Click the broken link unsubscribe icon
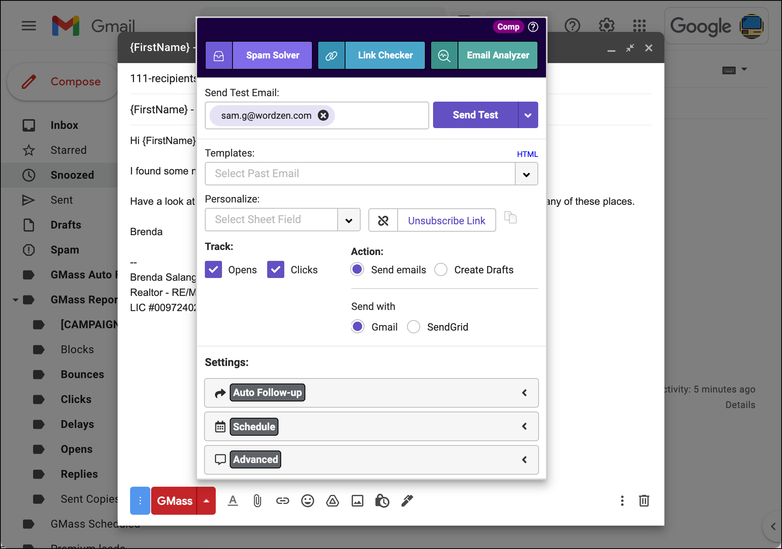Image resolution: width=782 pixels, height=549 pixels. coord(383,220)
